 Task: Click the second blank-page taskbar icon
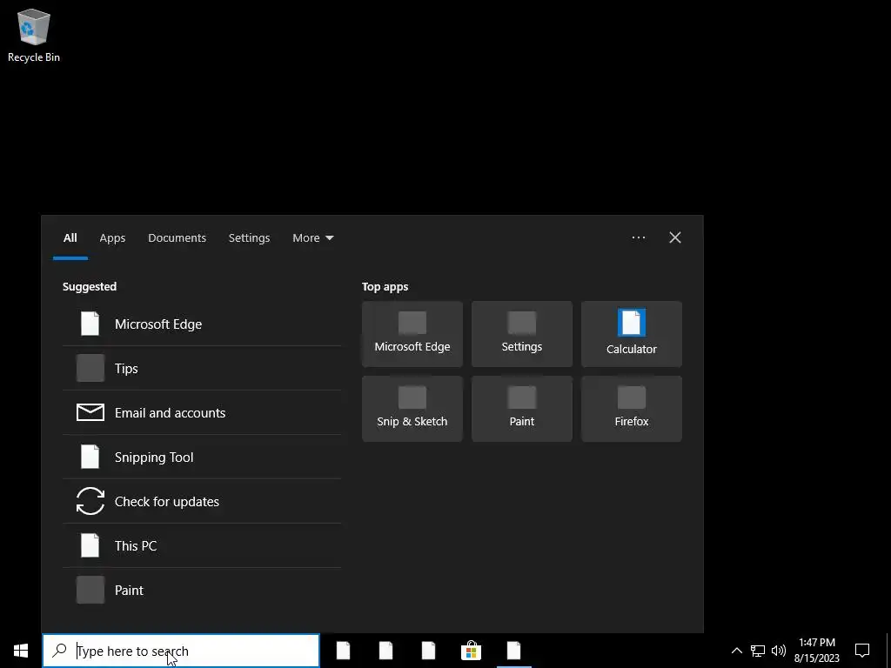click(385, 651)
